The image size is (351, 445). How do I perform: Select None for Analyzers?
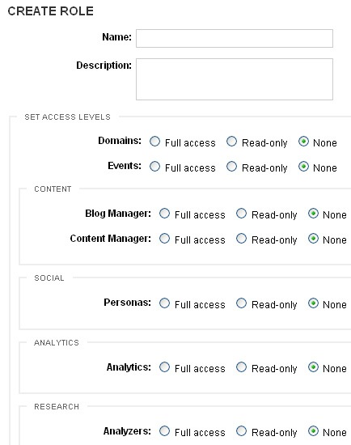313,431
